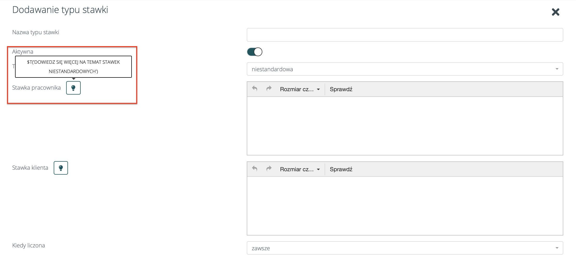Click inside the Stawka pracownika editor text area
Screen dimensions: 576x257
[x=404, y=126]
